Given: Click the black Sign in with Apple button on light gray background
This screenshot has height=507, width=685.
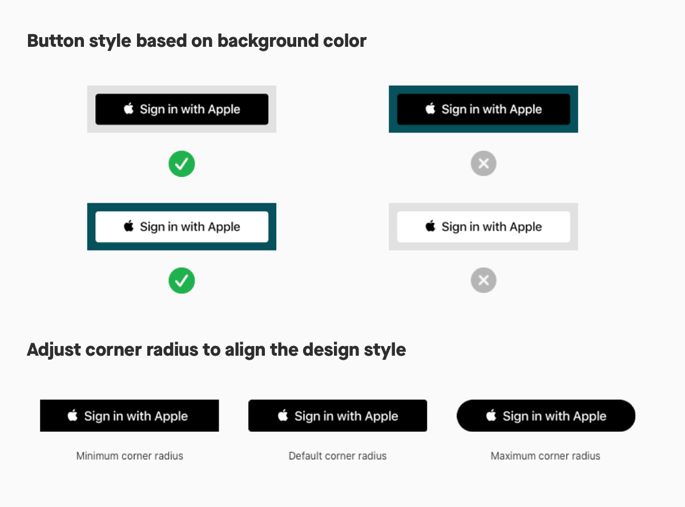Looking at the screenshot, I should click(182, 109).
